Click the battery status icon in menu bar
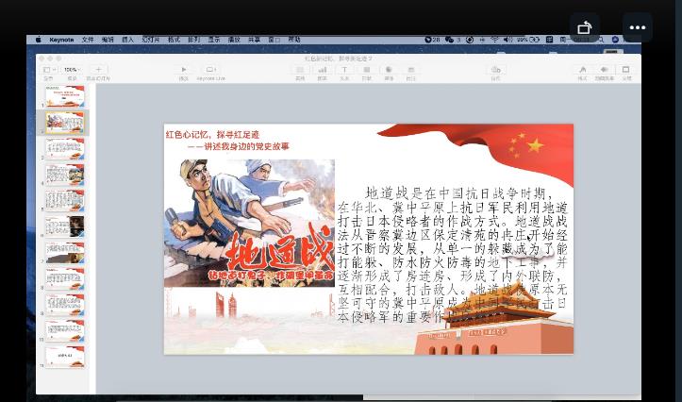The image size is (682, 402). click(535, 40)
